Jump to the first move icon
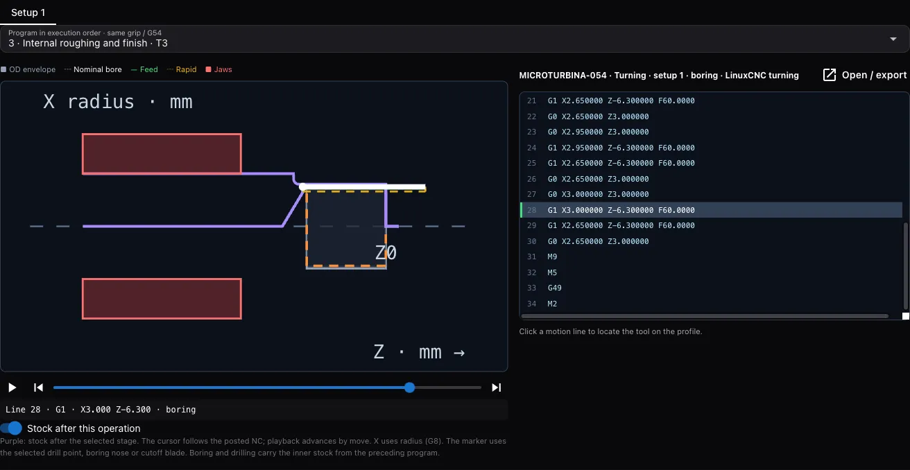The width and height of the screenshot is (910, 470). pos(39,388)
